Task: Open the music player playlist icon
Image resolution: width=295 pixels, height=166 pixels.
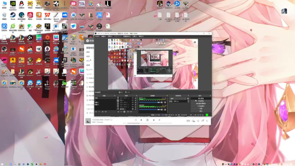Action: click(x=207, y=121)
